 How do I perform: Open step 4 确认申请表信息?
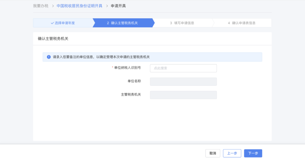(241, 23)
